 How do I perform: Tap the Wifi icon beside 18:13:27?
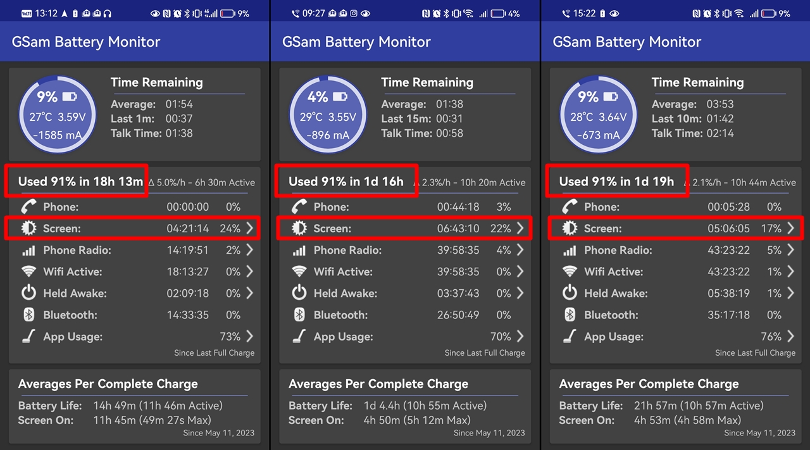tap(28, 272)
